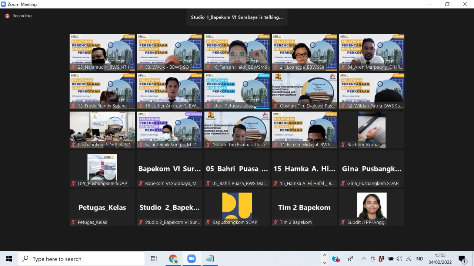
Task: Open Zoom from the Windows taskbar
Action: 191,259
